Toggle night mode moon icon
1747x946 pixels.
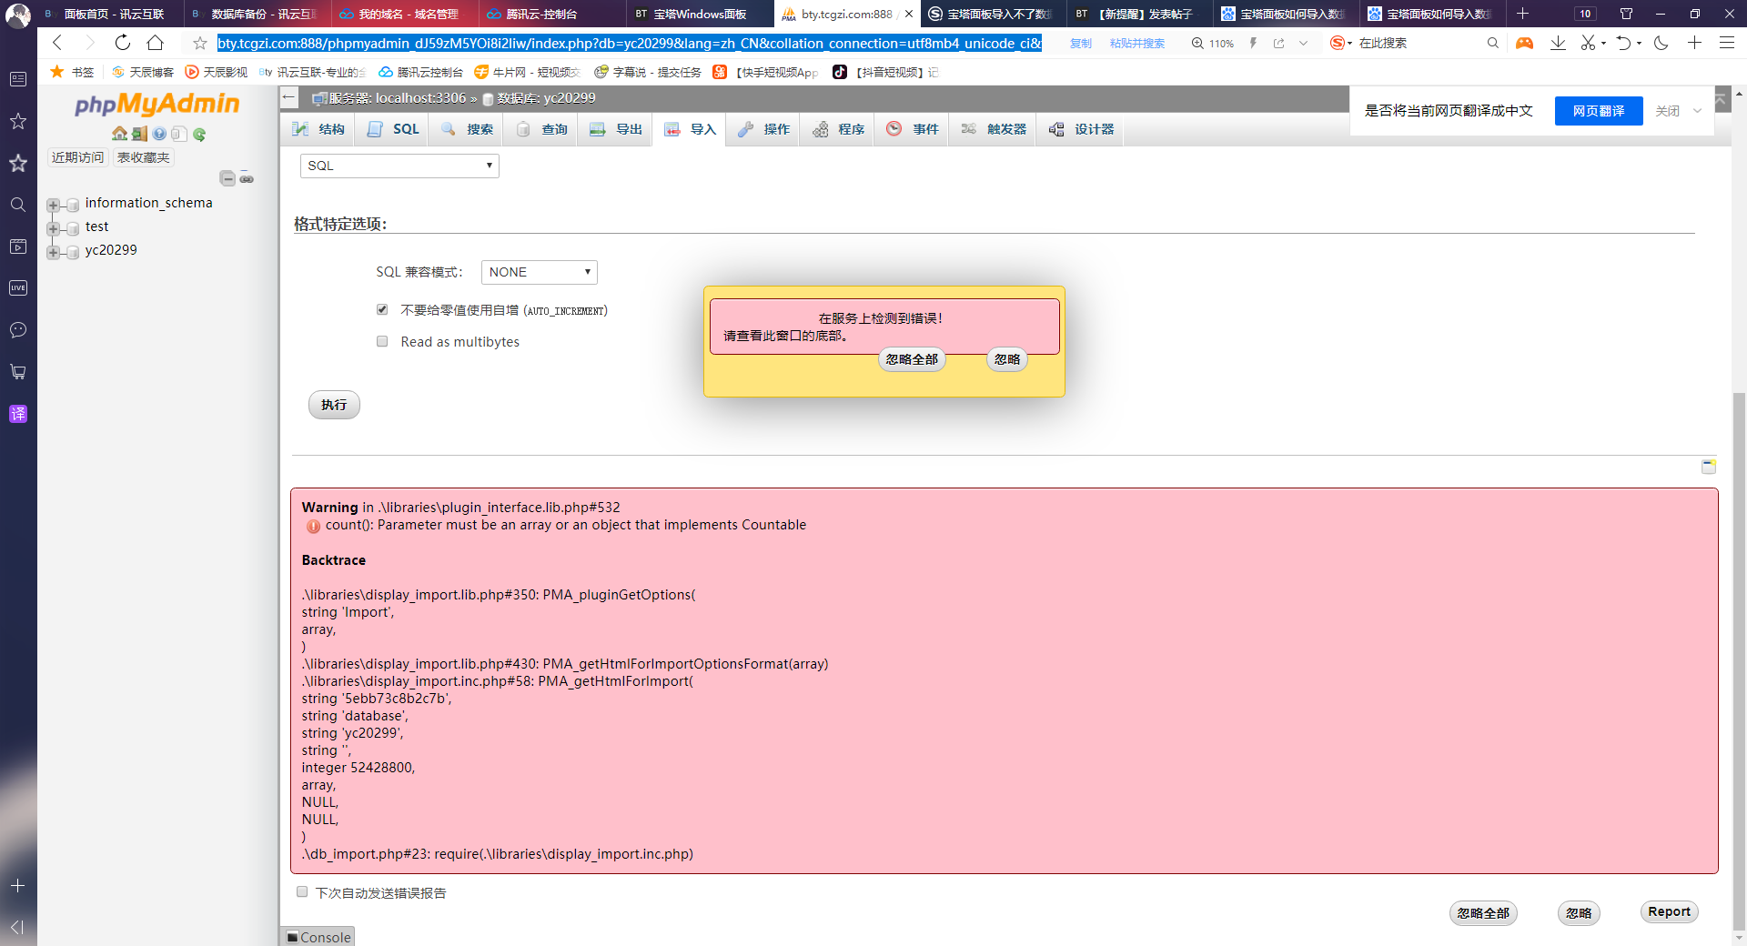(1661, 43)
